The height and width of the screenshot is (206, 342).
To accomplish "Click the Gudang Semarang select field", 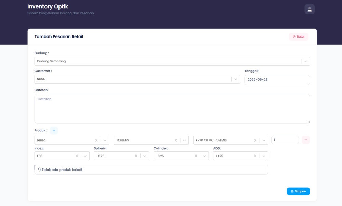I will point(172,61).
